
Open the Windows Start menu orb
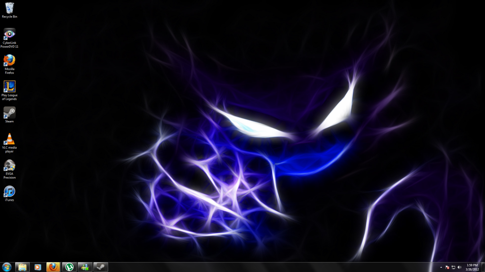pyautogui.click(x=7, y=267)
